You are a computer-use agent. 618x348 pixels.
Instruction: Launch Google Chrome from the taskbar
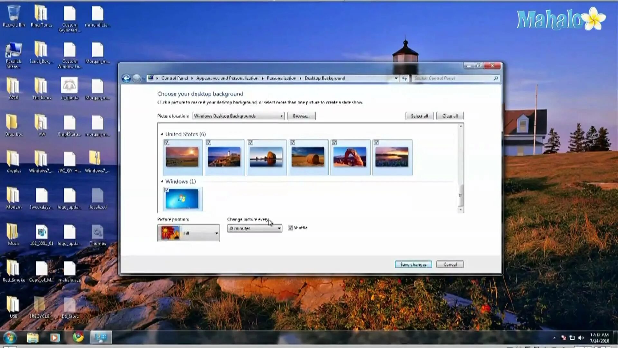pyautogui.click(x=78, y=337)
